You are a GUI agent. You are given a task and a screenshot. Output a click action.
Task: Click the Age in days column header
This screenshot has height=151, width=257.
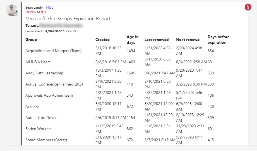tap(133, 40)
